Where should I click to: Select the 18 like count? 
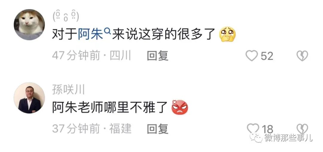(267, 129)
